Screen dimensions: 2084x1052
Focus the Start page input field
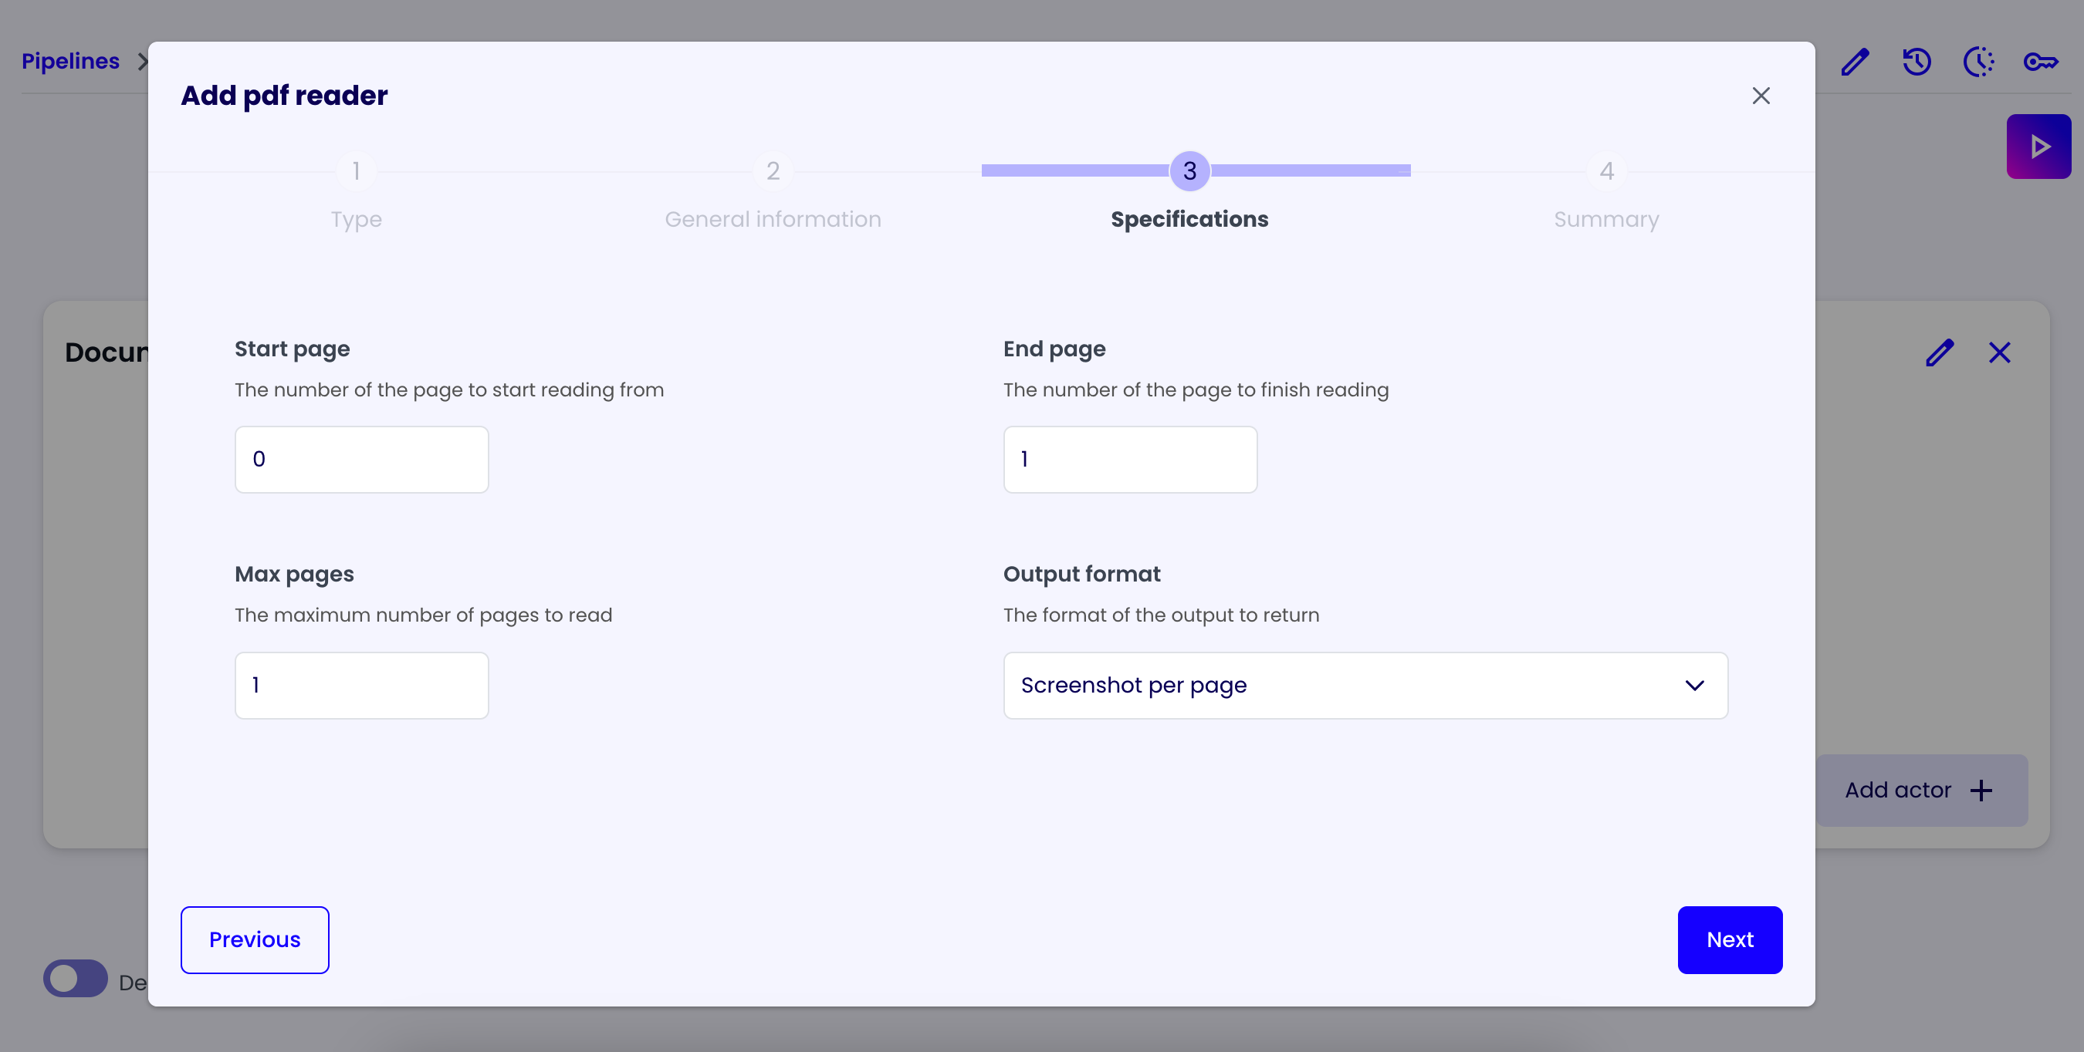pos(362,460)
